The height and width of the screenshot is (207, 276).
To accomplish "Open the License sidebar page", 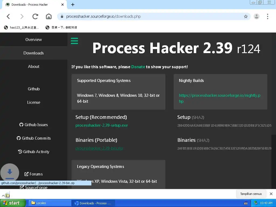I will click(x=34, y=102).
